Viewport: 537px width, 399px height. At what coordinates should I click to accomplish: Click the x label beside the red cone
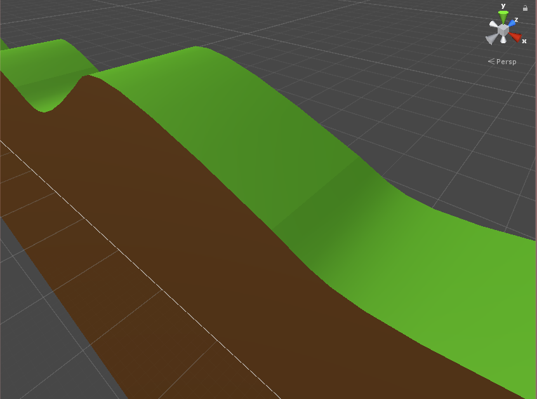524,41
